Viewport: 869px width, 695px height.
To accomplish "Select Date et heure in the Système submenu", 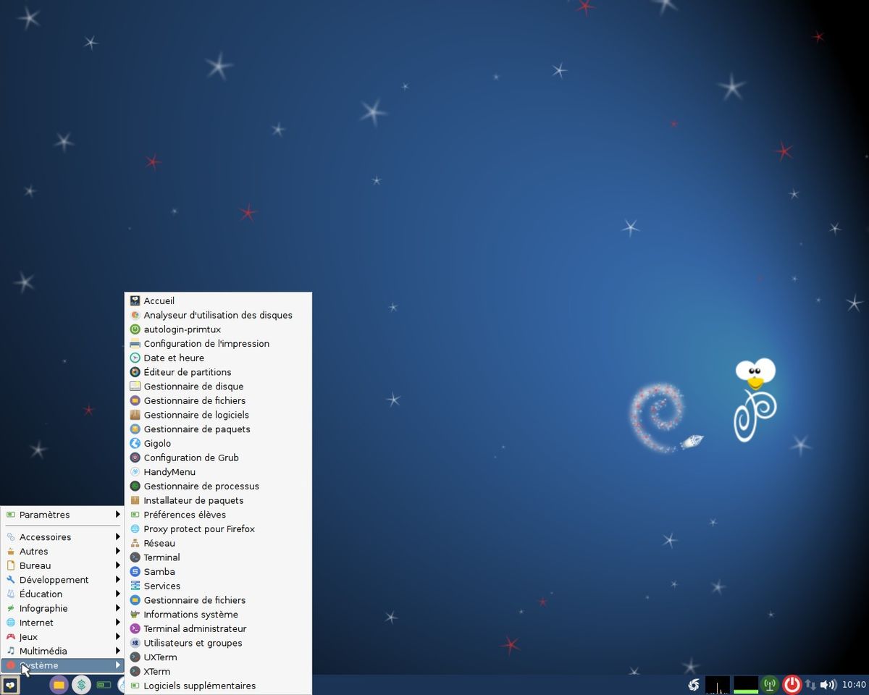I will pos(174,358).
